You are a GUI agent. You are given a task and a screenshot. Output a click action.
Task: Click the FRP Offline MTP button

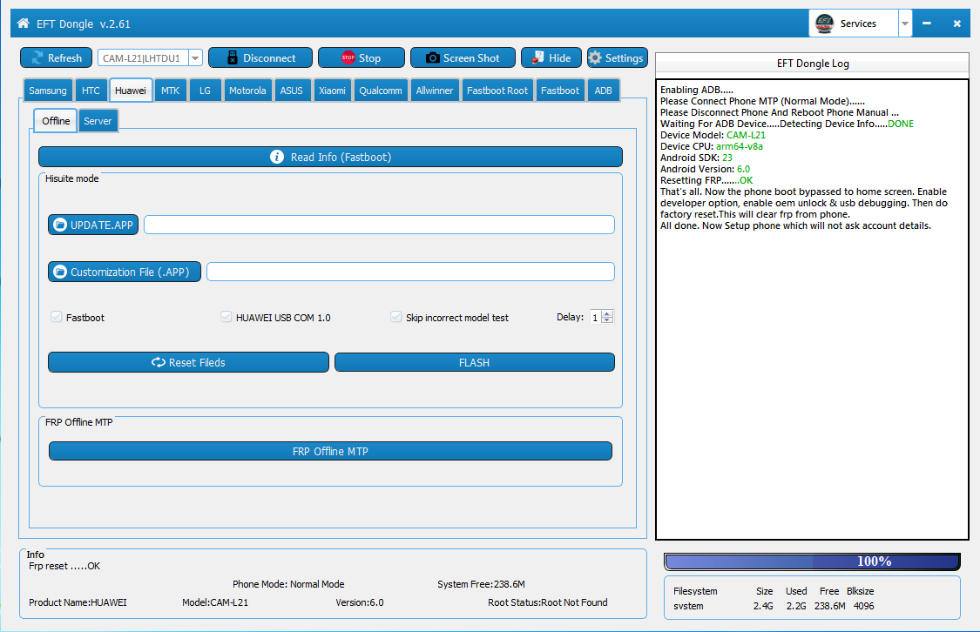point(331,451)
